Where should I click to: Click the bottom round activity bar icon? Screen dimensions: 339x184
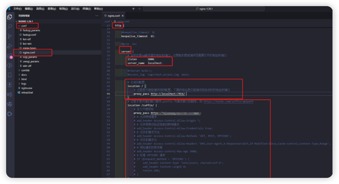(x=10, y=114)
